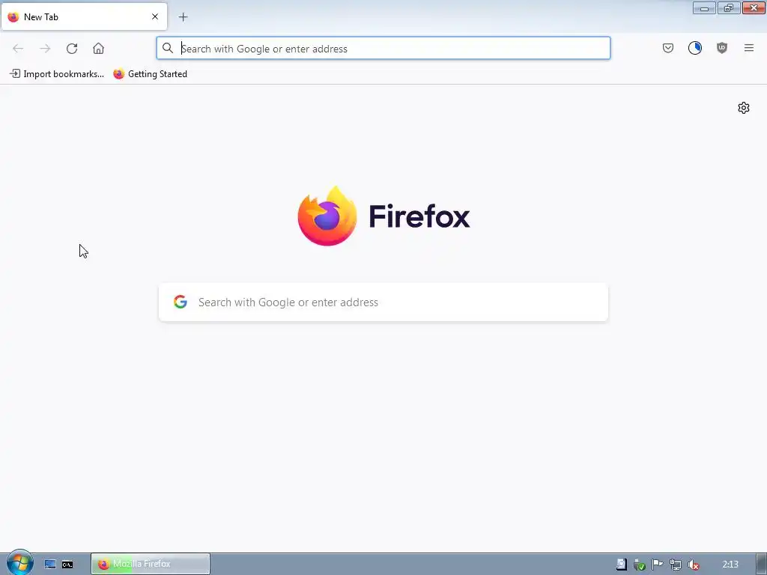Open the Firefox home page
This screenshot has height=575, width=767.
[98, 49]
